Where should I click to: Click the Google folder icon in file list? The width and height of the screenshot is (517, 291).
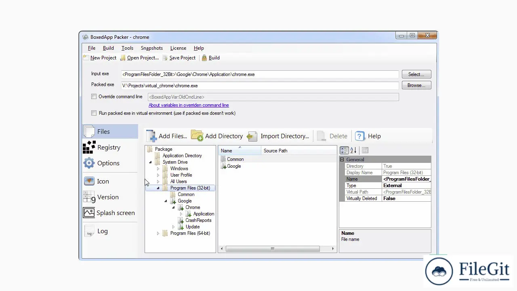(x=224, y=166)
